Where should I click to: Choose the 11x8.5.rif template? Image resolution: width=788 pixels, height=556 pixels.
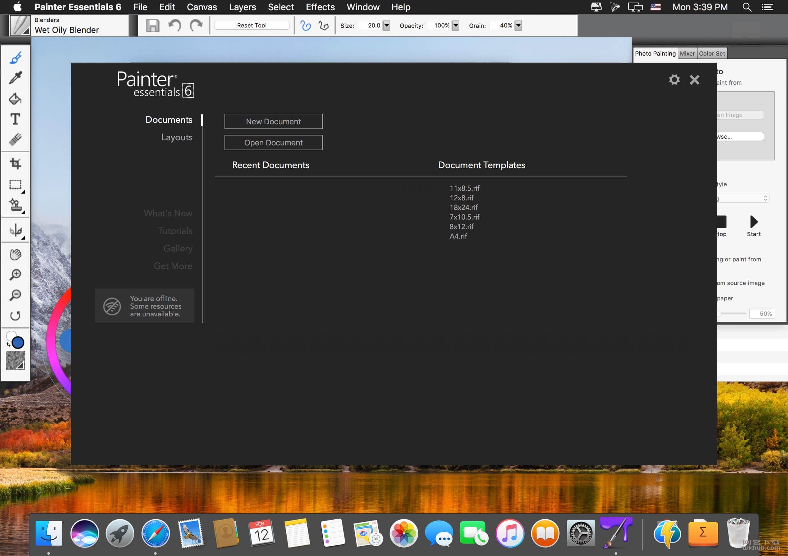[x=465, y=188]
